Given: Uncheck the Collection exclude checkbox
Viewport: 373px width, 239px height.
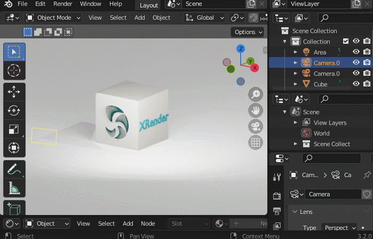Looking at the screenshot, I should pos(346,42).
